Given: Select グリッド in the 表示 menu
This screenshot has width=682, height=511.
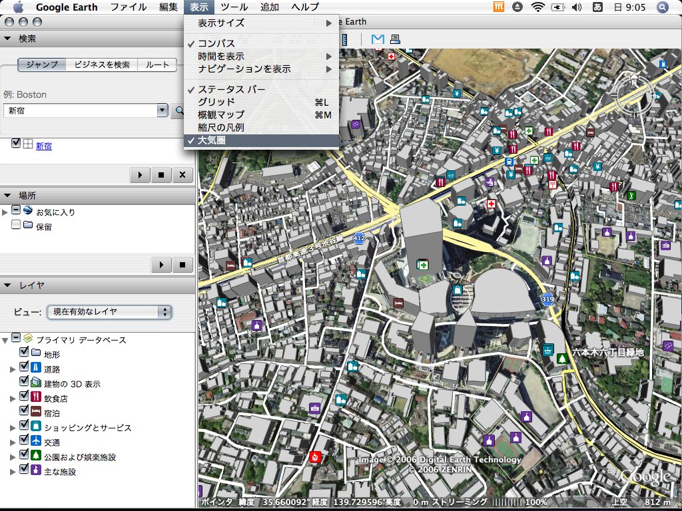Looking at the screenshot, I should [261, 102].
